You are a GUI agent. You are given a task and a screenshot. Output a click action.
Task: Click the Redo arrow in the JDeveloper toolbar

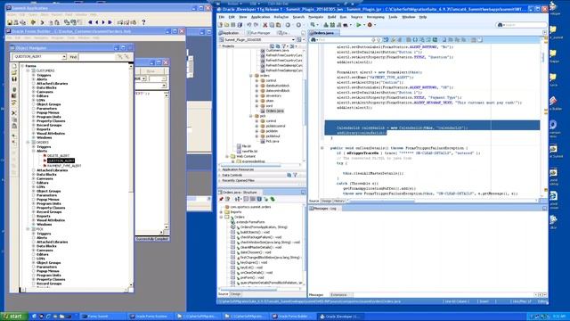point(256,25)
